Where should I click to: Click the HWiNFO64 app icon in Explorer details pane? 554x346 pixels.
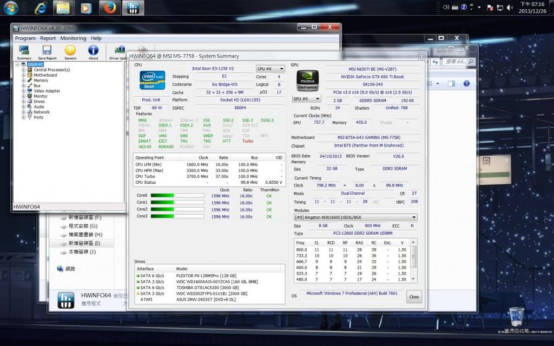pos(65,300)
